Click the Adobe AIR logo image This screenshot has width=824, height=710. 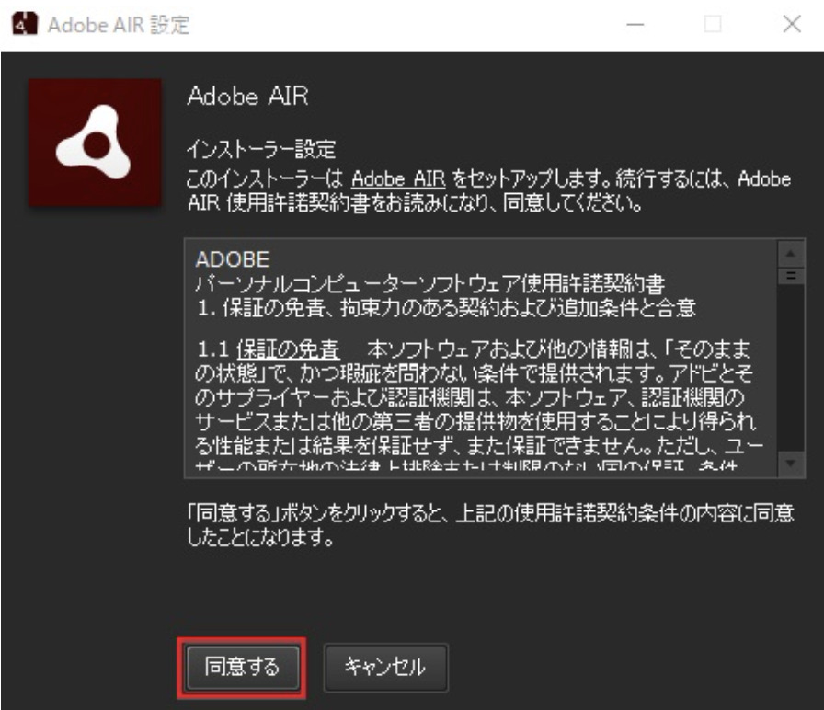[x=95, y=143]
